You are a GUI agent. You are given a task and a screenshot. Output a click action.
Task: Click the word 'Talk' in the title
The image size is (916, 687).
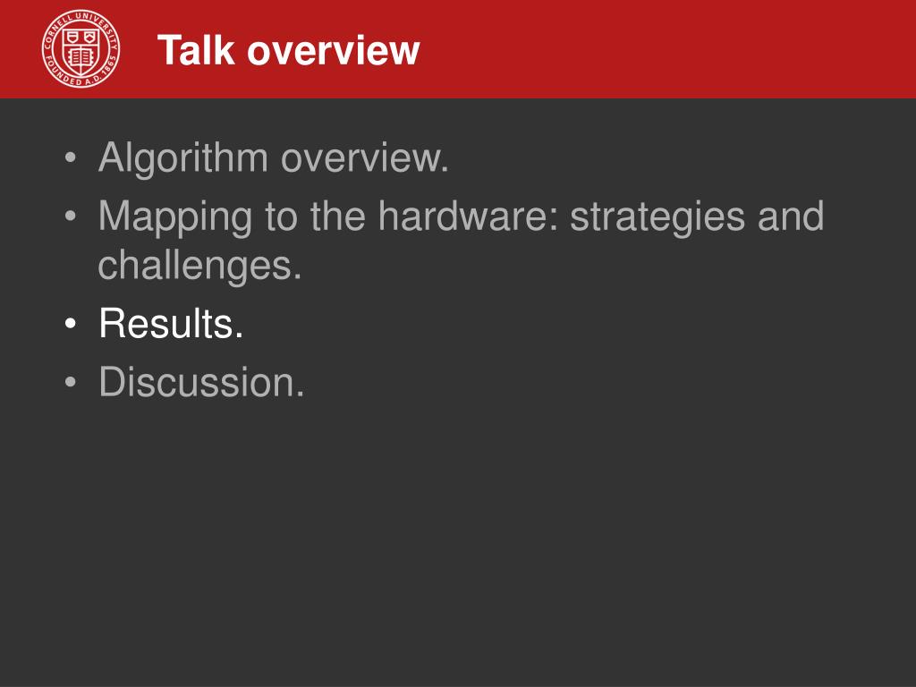[x=196, y=50]
